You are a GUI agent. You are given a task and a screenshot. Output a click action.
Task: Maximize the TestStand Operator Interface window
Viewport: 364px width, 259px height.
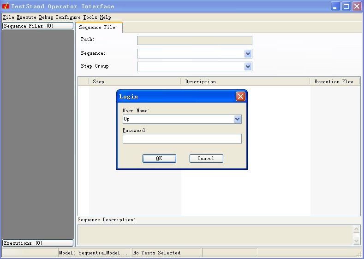coord(346,6)
